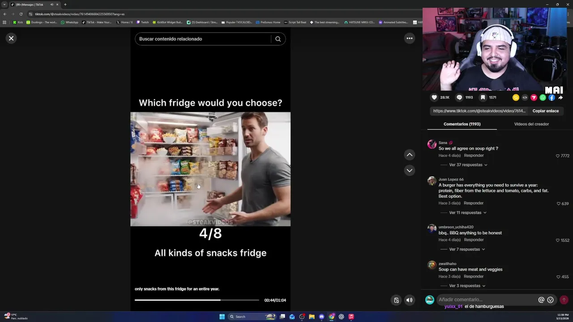The width and height of the screenshot is (573, 322).
Task: Open the three-dot more options menu
Action: point(409,38)
